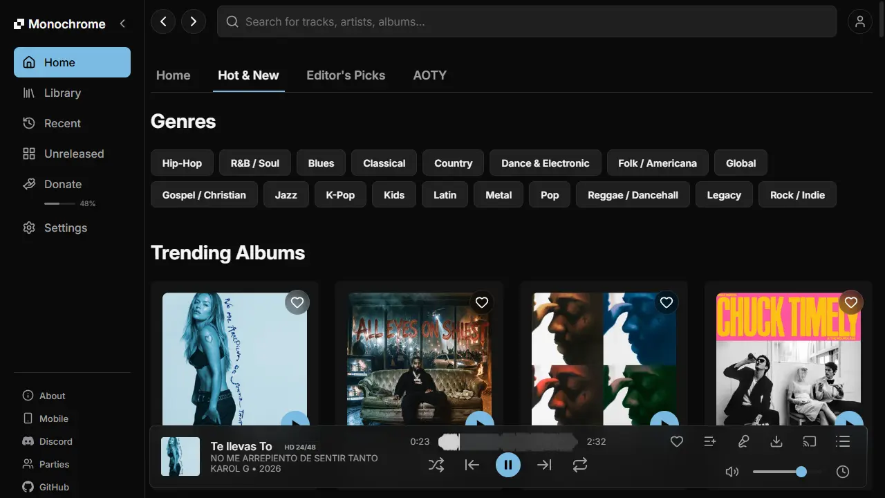
Task: Open the playback queue list
Action: [x=843, y=441]
